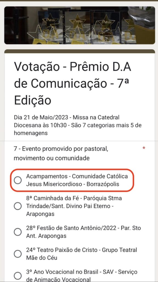Screen dimensions: 158x282
Task: Choose the 8ª Caminhada da Fé radio option
Action: click(18, 206)
